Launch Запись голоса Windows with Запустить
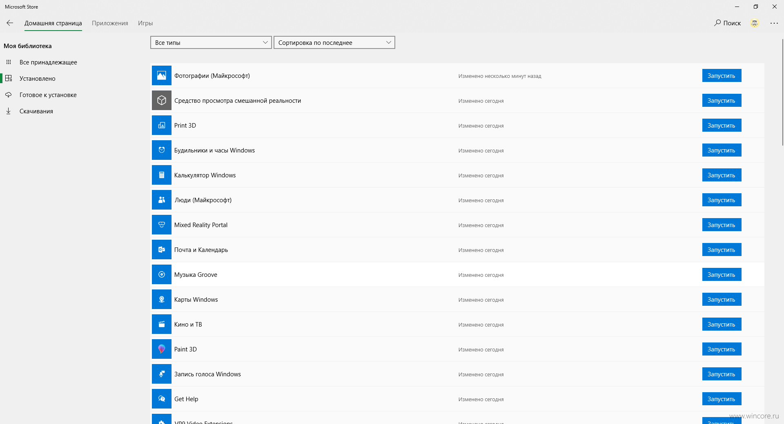This screenshot has height=424, width=784. [x=722, y=374]
